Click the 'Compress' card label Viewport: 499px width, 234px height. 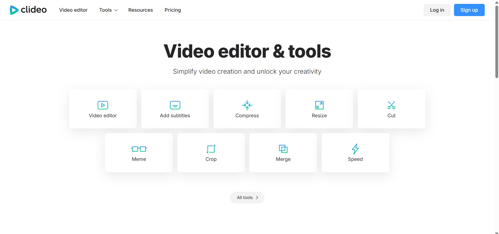[x=247, y=116]
